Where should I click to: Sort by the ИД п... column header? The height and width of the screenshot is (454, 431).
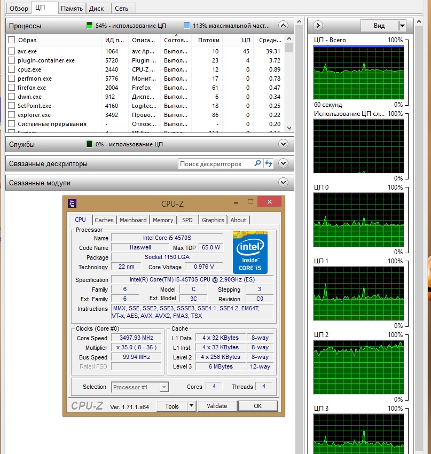(x=115, y=40)
